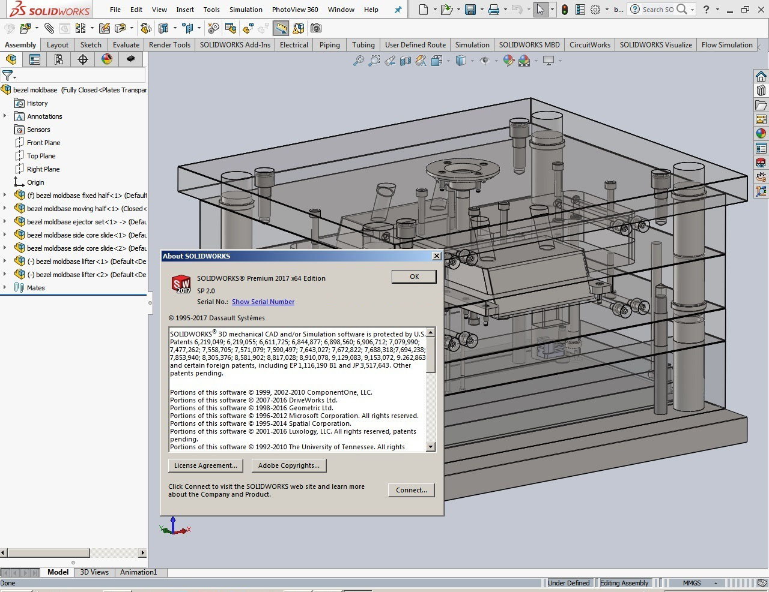
Task: Open the PhotoView 360 menu
Action: pos(295,10)
